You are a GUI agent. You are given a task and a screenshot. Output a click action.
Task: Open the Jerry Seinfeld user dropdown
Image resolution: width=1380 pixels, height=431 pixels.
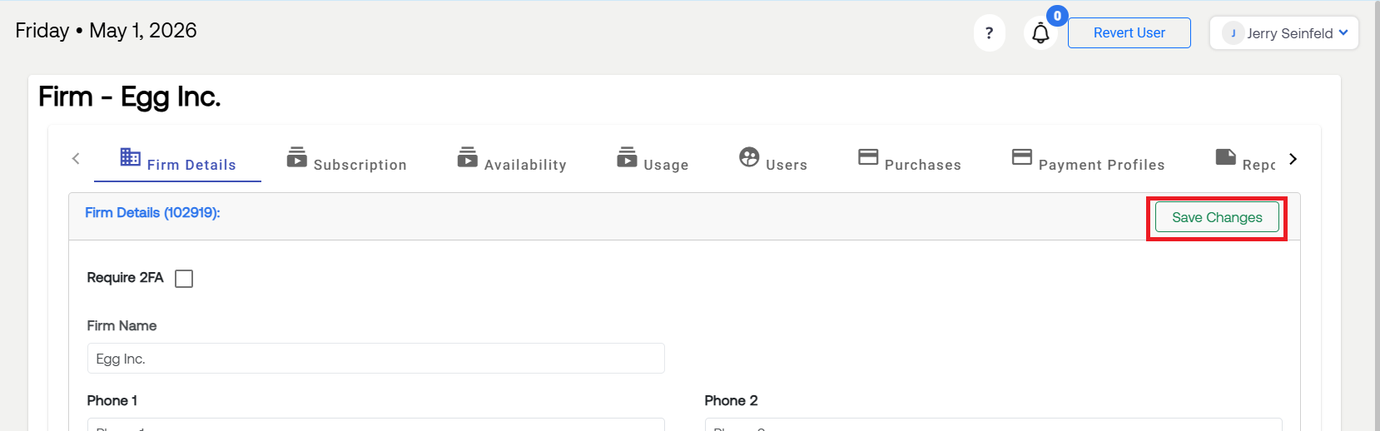click(1283, 33)
